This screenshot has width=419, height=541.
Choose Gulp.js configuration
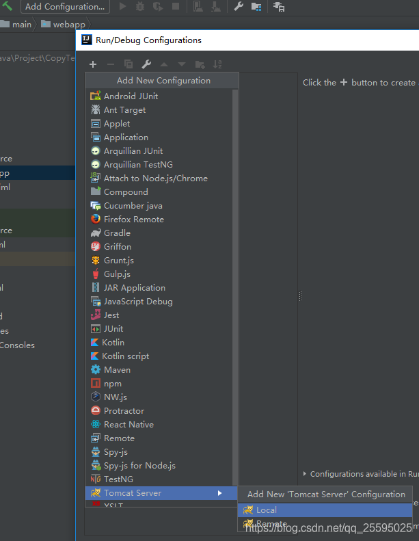tap(161, 274)
